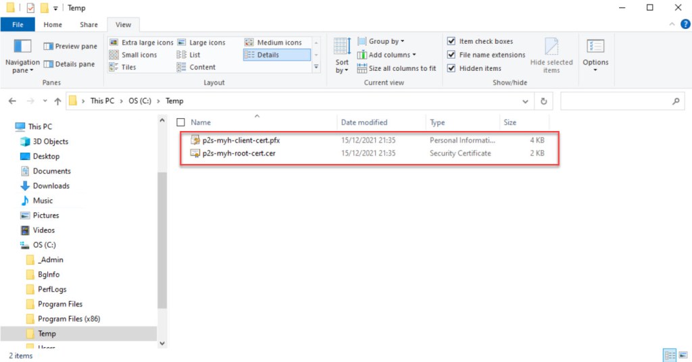Disable File name extensions checkbox

pos(451,55)
